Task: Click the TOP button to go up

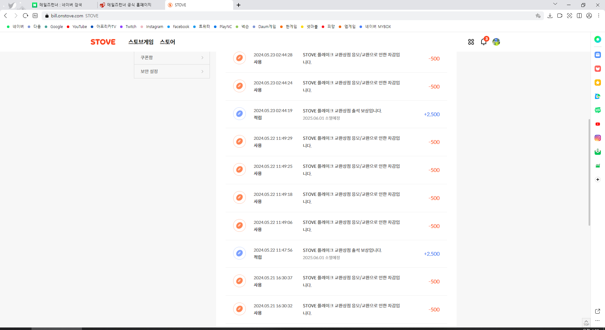Action: pos(586,323)
